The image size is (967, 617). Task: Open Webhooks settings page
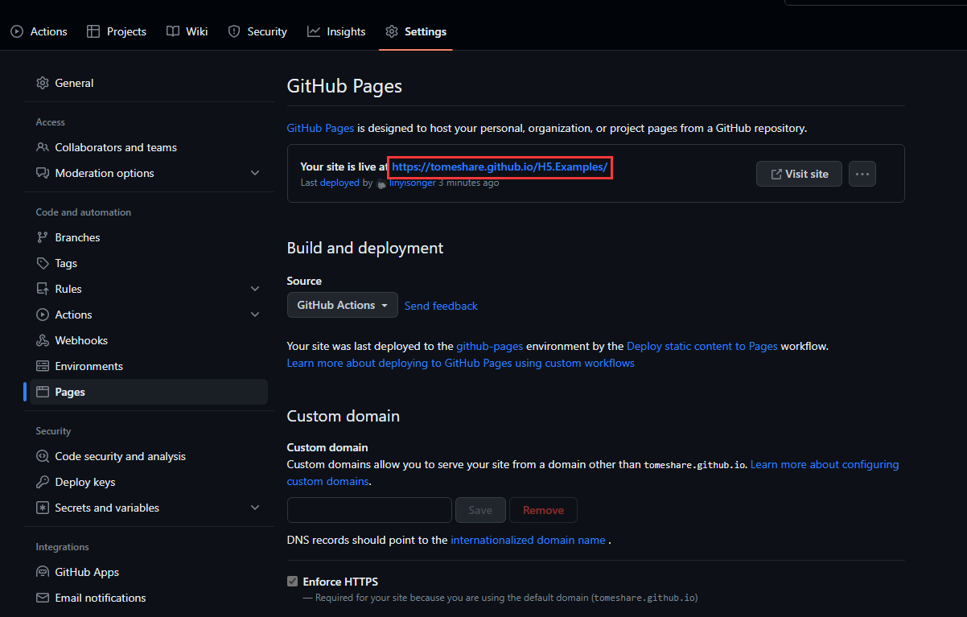[149, 340]
